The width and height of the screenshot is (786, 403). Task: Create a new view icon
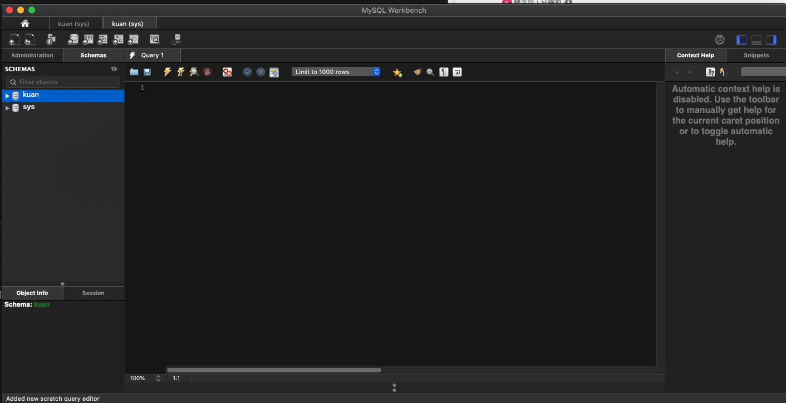(x=103, y=40)
